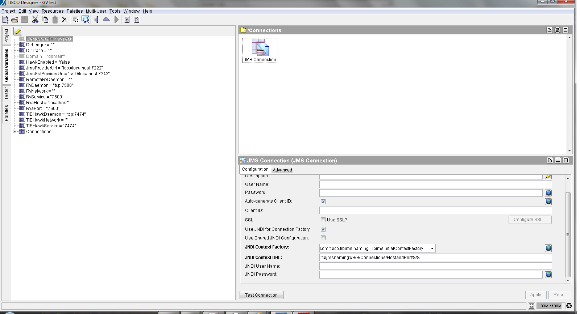580x314 pixels.
Task: Click the New Project toolbar icon
Action: tap(5, 20)
